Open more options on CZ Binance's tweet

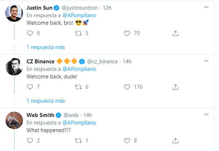pyautogui.click(x=206, y=61)
